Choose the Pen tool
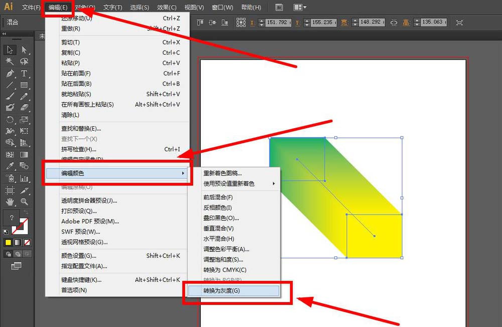Image resolution: width=502 pixels, height=327 pixels. (x=9, y=73)
